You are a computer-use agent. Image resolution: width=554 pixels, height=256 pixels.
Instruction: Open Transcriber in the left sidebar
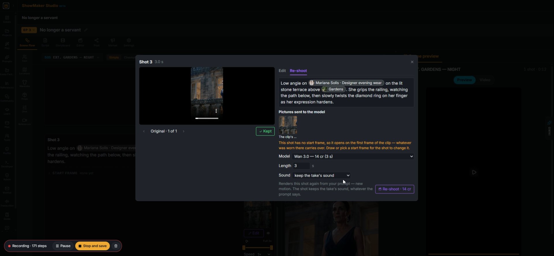click(7, 203)
